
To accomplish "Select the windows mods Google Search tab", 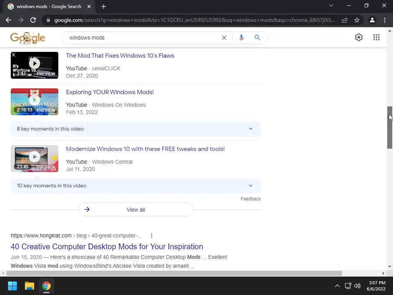I will point(49,7).
